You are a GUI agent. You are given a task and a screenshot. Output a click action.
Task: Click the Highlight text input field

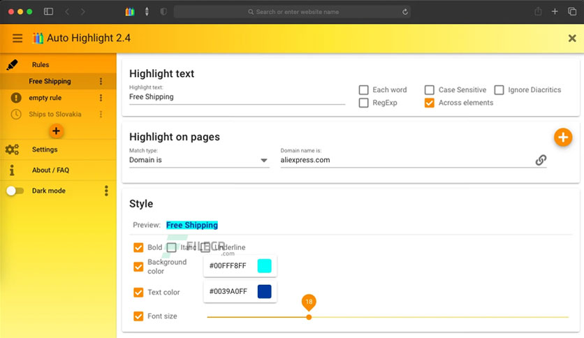pos(237,97)
